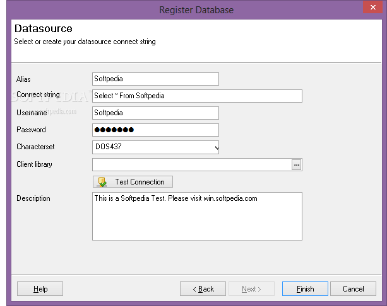
Task: Click the Username input field
Action: pos(155,113)
